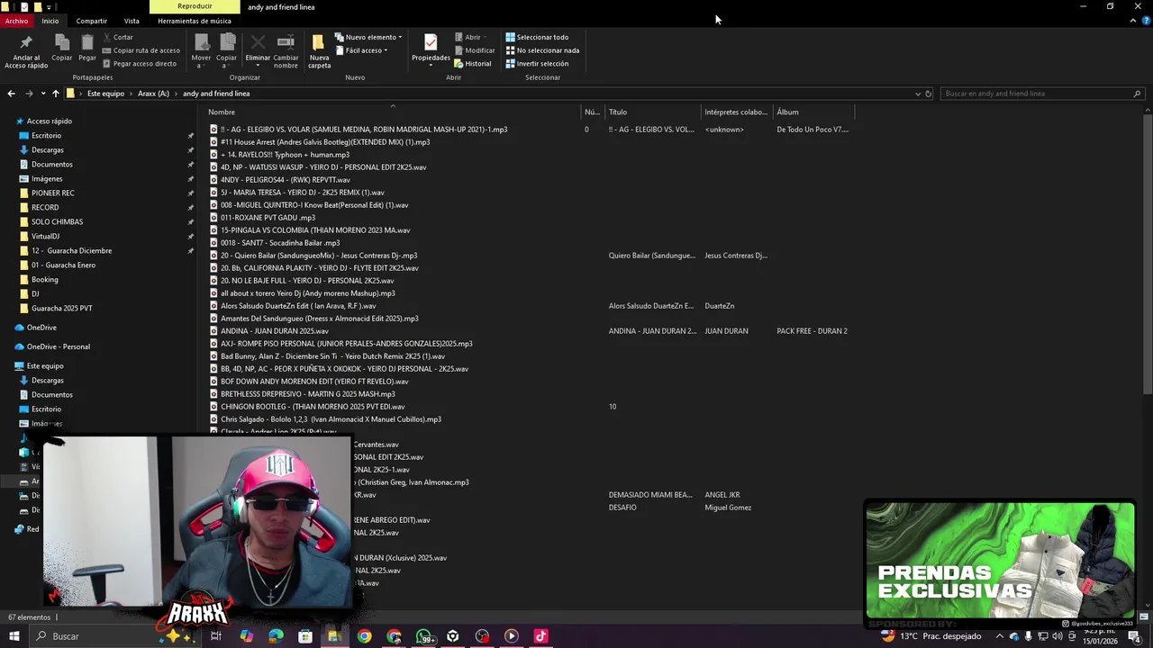Click Copiar ruta de acceso

click(x=141, y=50)
